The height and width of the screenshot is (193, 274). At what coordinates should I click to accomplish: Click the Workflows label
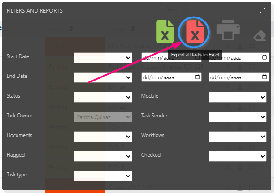click(152, 135)
